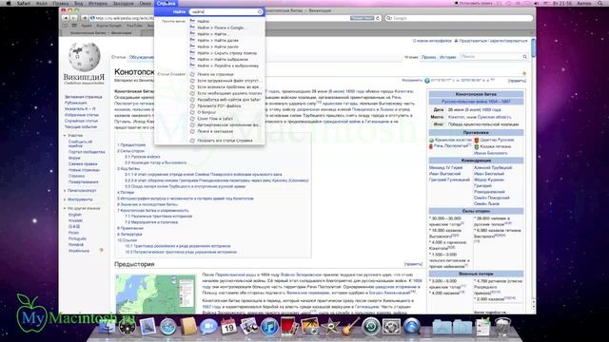Open the Закладки menu
This screenshot has width=609, height=342.
pyautogui.click(x=123, y=3)
